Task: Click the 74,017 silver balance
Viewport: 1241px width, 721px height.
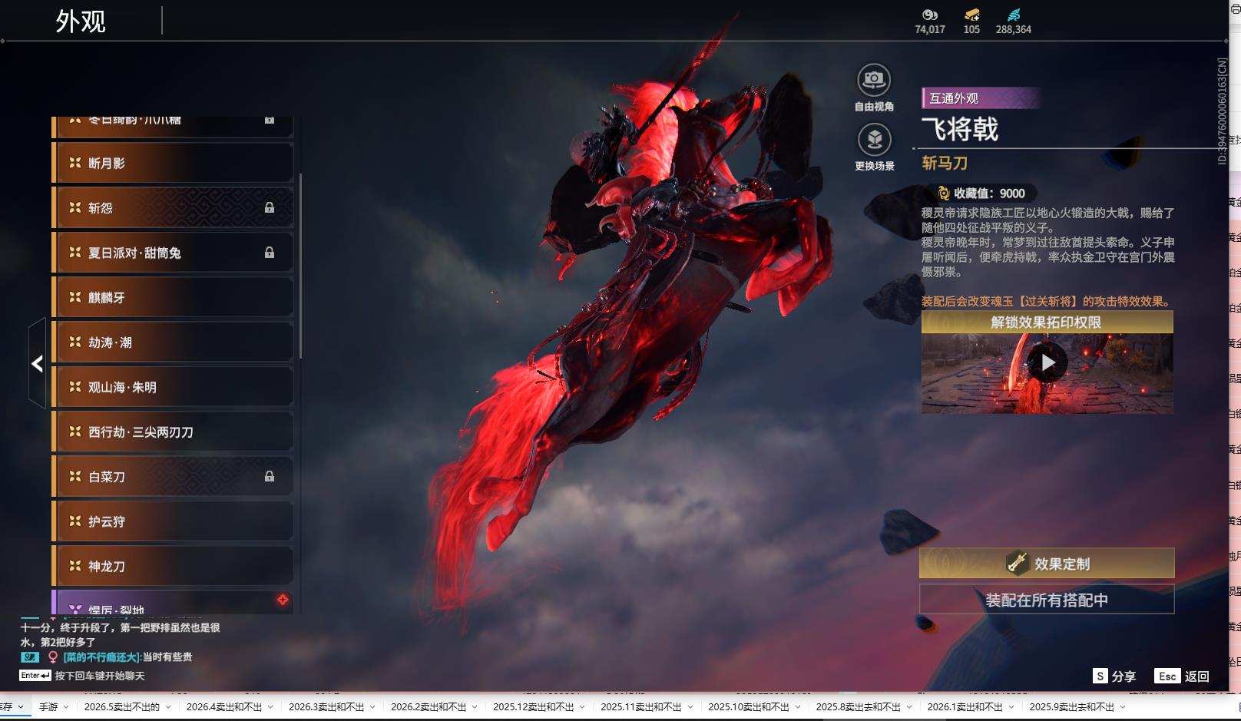Action: click(930, 29)
